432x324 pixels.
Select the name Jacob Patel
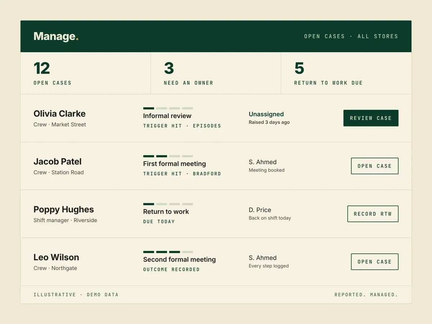pos(58,162)
